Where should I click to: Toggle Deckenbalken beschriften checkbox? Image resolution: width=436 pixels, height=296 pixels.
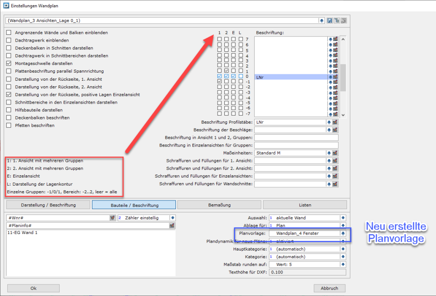(9, 118)
